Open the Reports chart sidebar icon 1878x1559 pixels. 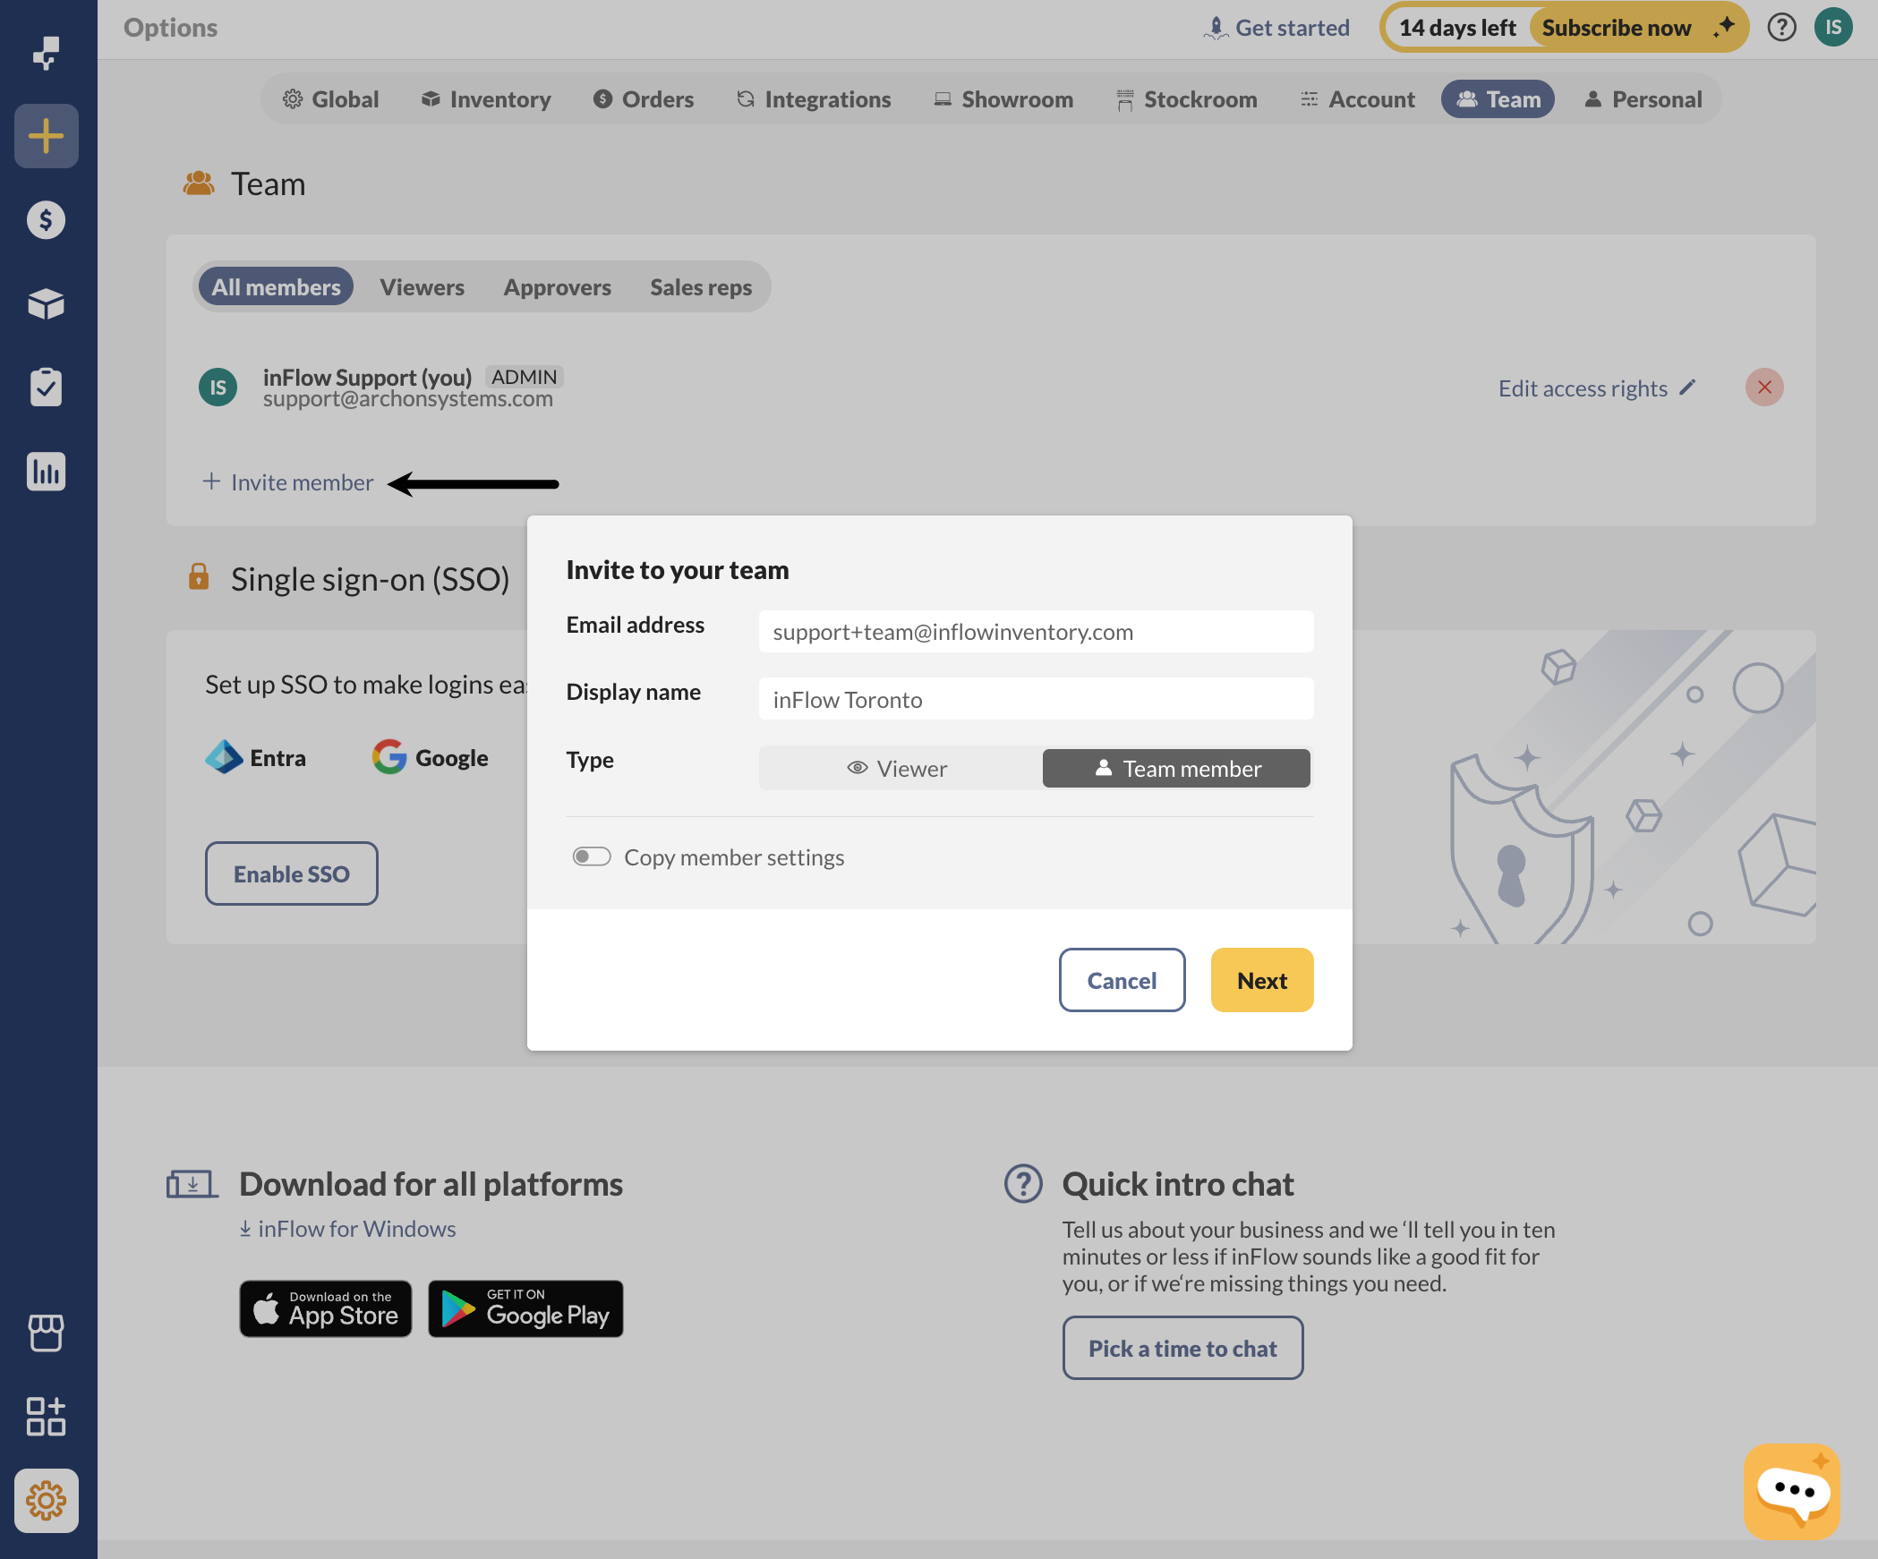point(46,472)
